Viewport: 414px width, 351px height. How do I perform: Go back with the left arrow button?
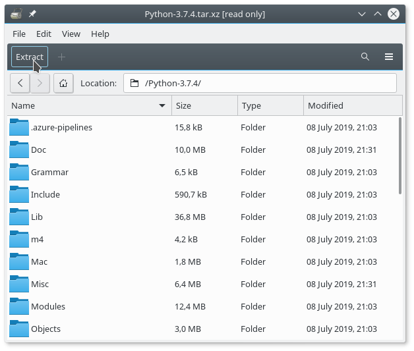pos(20,83)
